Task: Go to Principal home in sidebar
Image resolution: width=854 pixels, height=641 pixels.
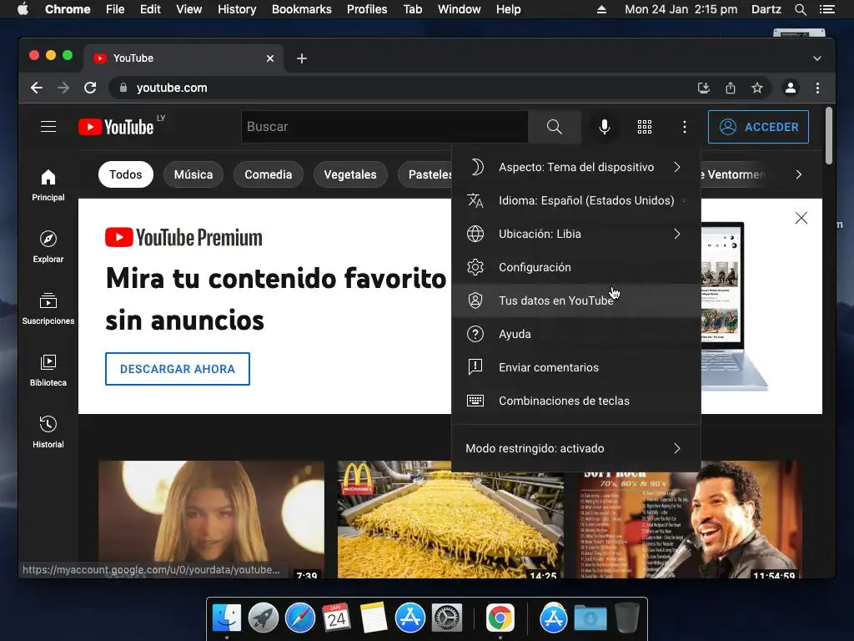Action: [x=48, y=185]
